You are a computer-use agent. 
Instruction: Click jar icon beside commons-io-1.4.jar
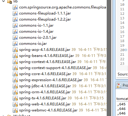tap(15, 32)
